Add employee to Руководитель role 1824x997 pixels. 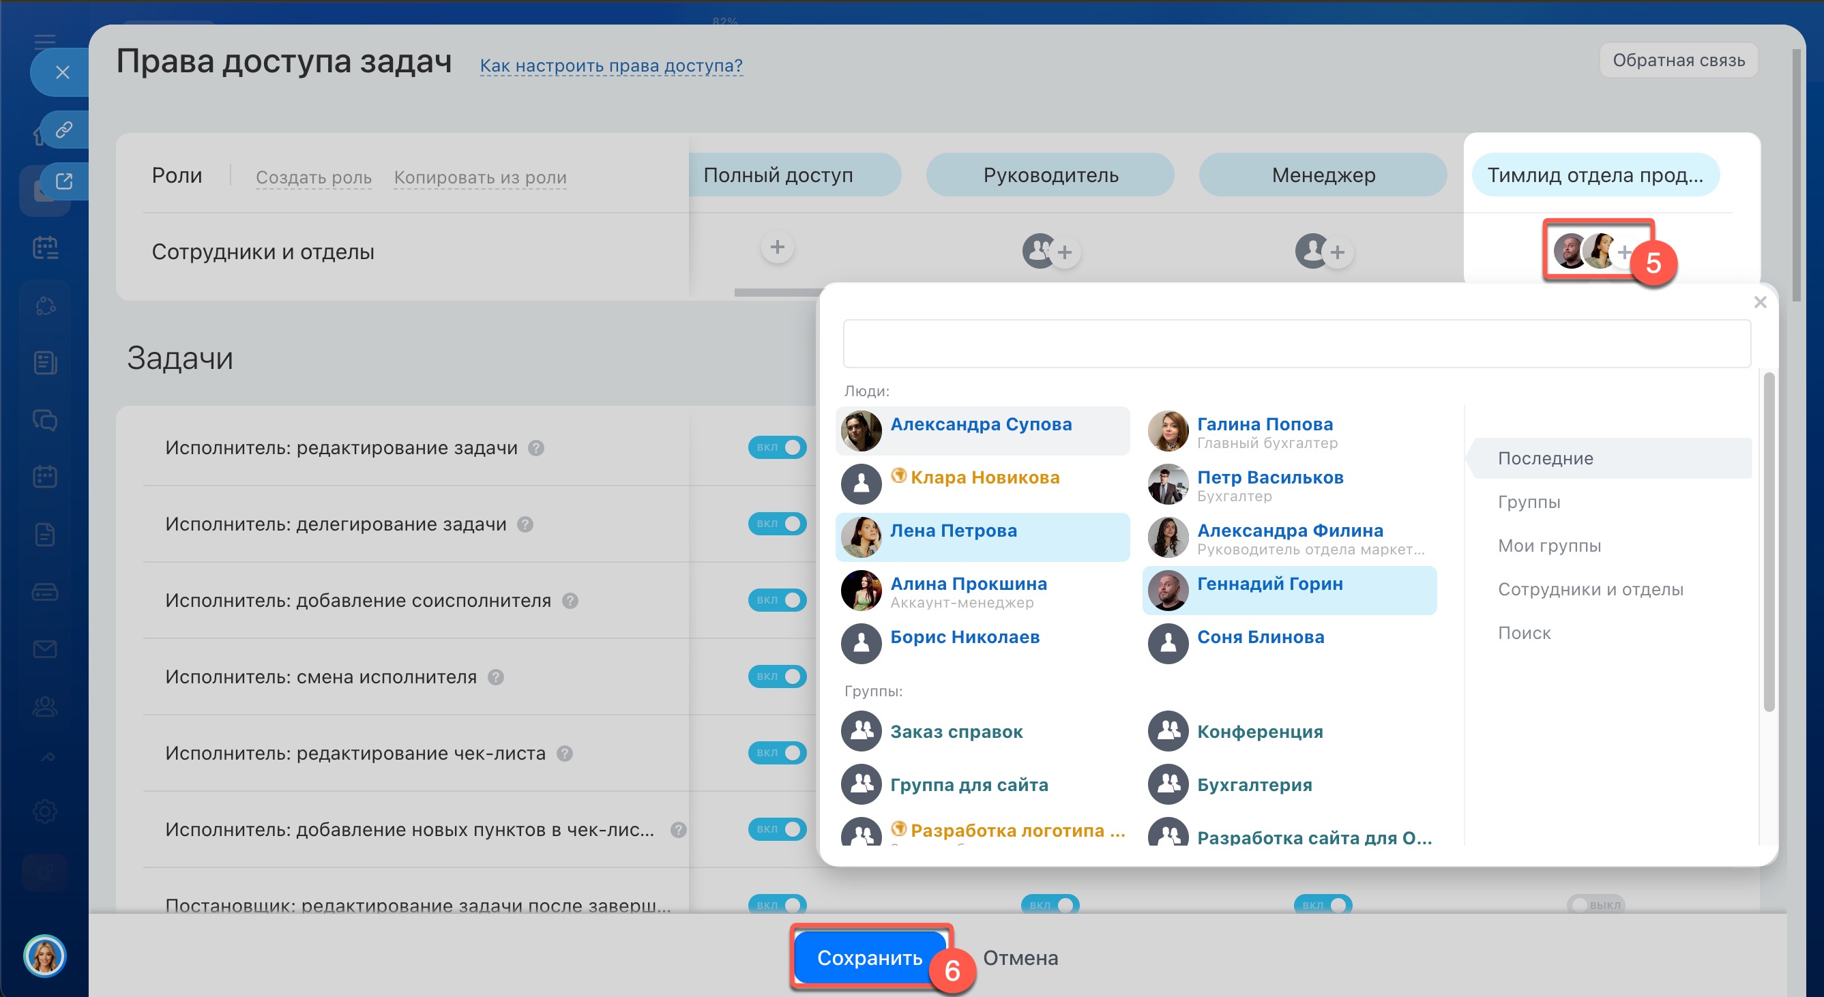(x=1063, y=252)
